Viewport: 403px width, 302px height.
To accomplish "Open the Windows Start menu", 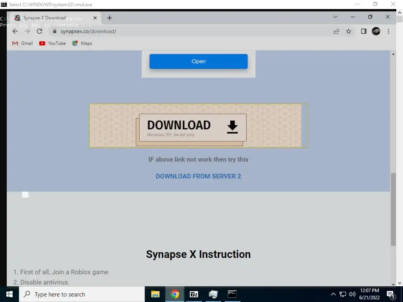I will click(9, 294).
